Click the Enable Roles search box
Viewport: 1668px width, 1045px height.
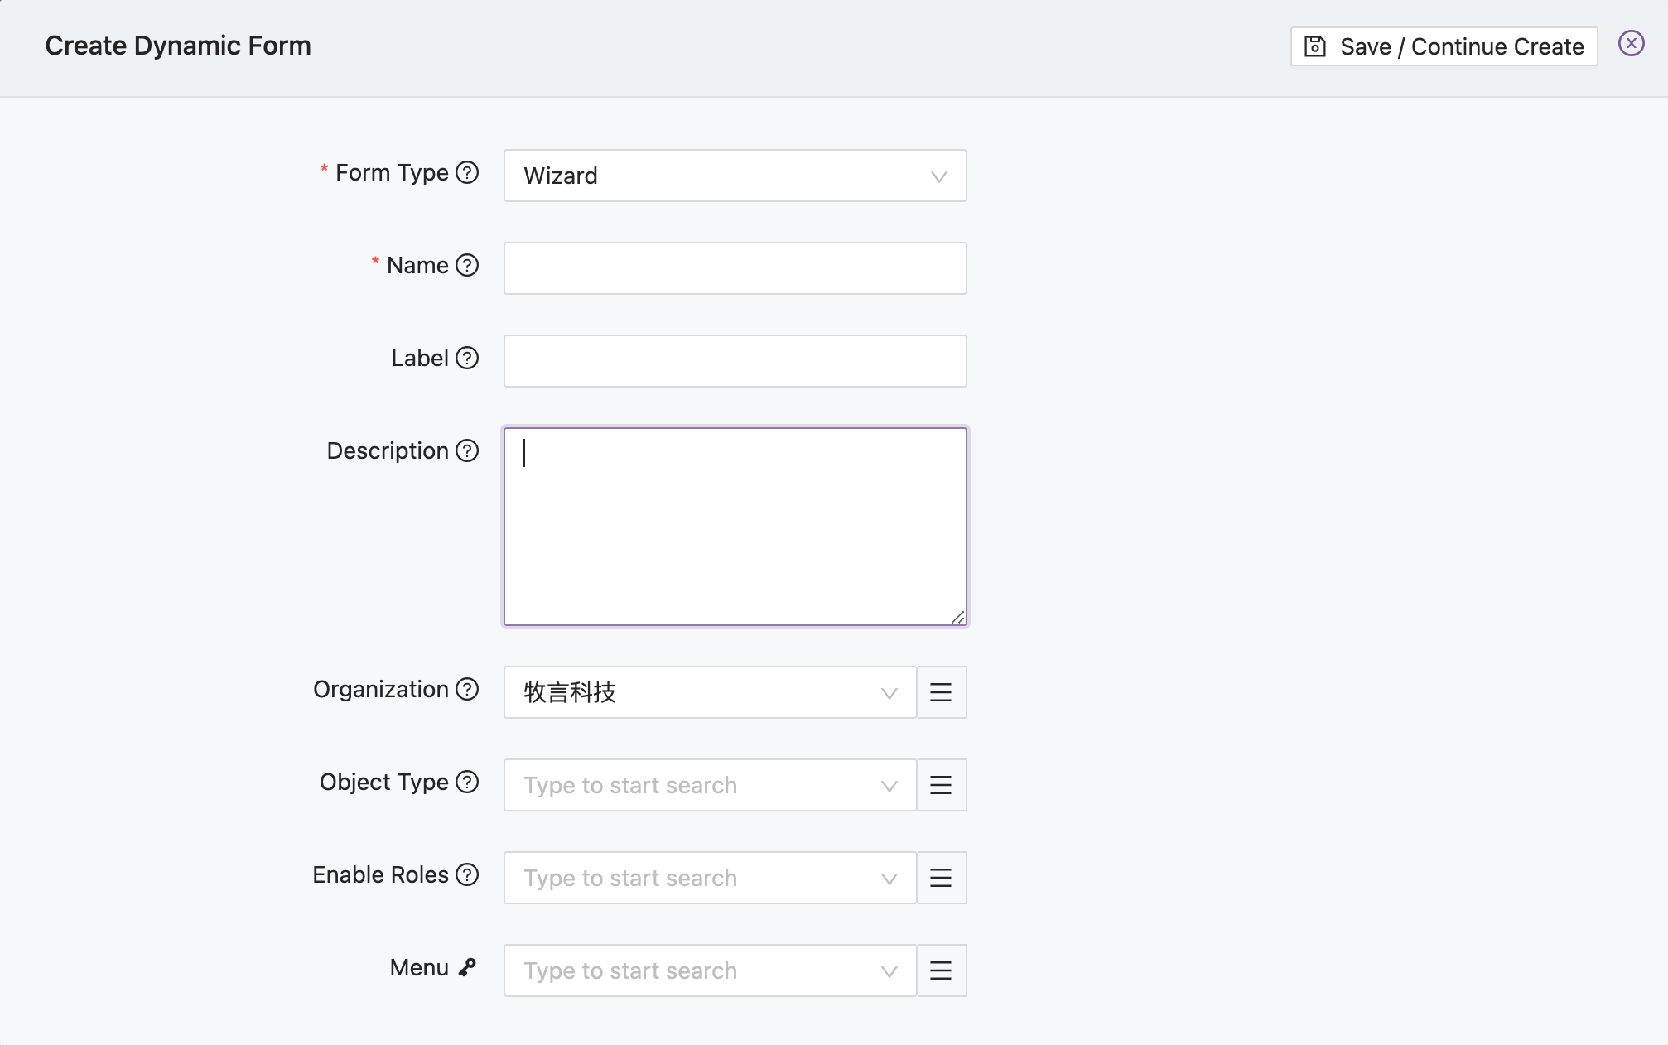pyautogui.click(x=708, y=878)
